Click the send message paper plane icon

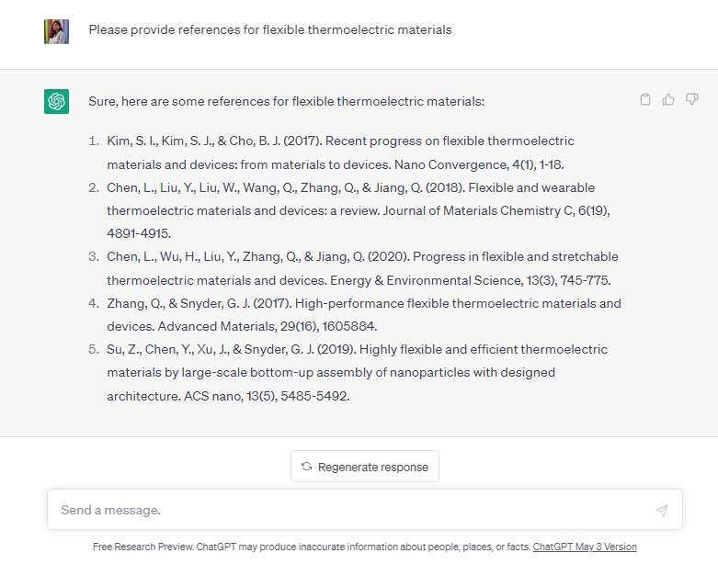[662, 510]
